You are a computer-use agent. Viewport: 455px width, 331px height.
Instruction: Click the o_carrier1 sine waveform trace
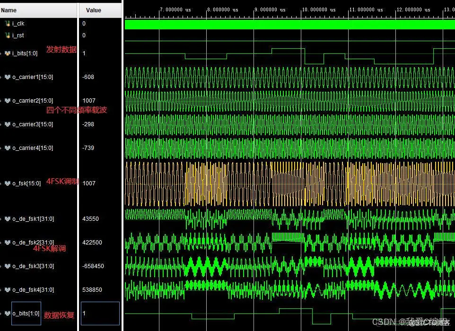(290, 78)
